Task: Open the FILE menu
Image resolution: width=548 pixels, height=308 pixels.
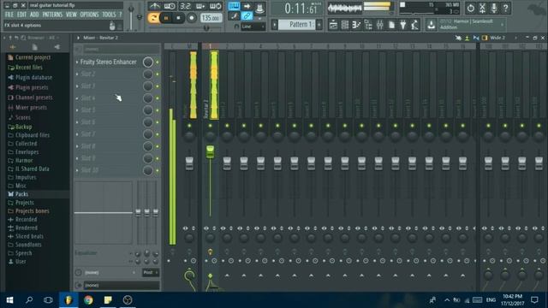Action: pos(9,15)
